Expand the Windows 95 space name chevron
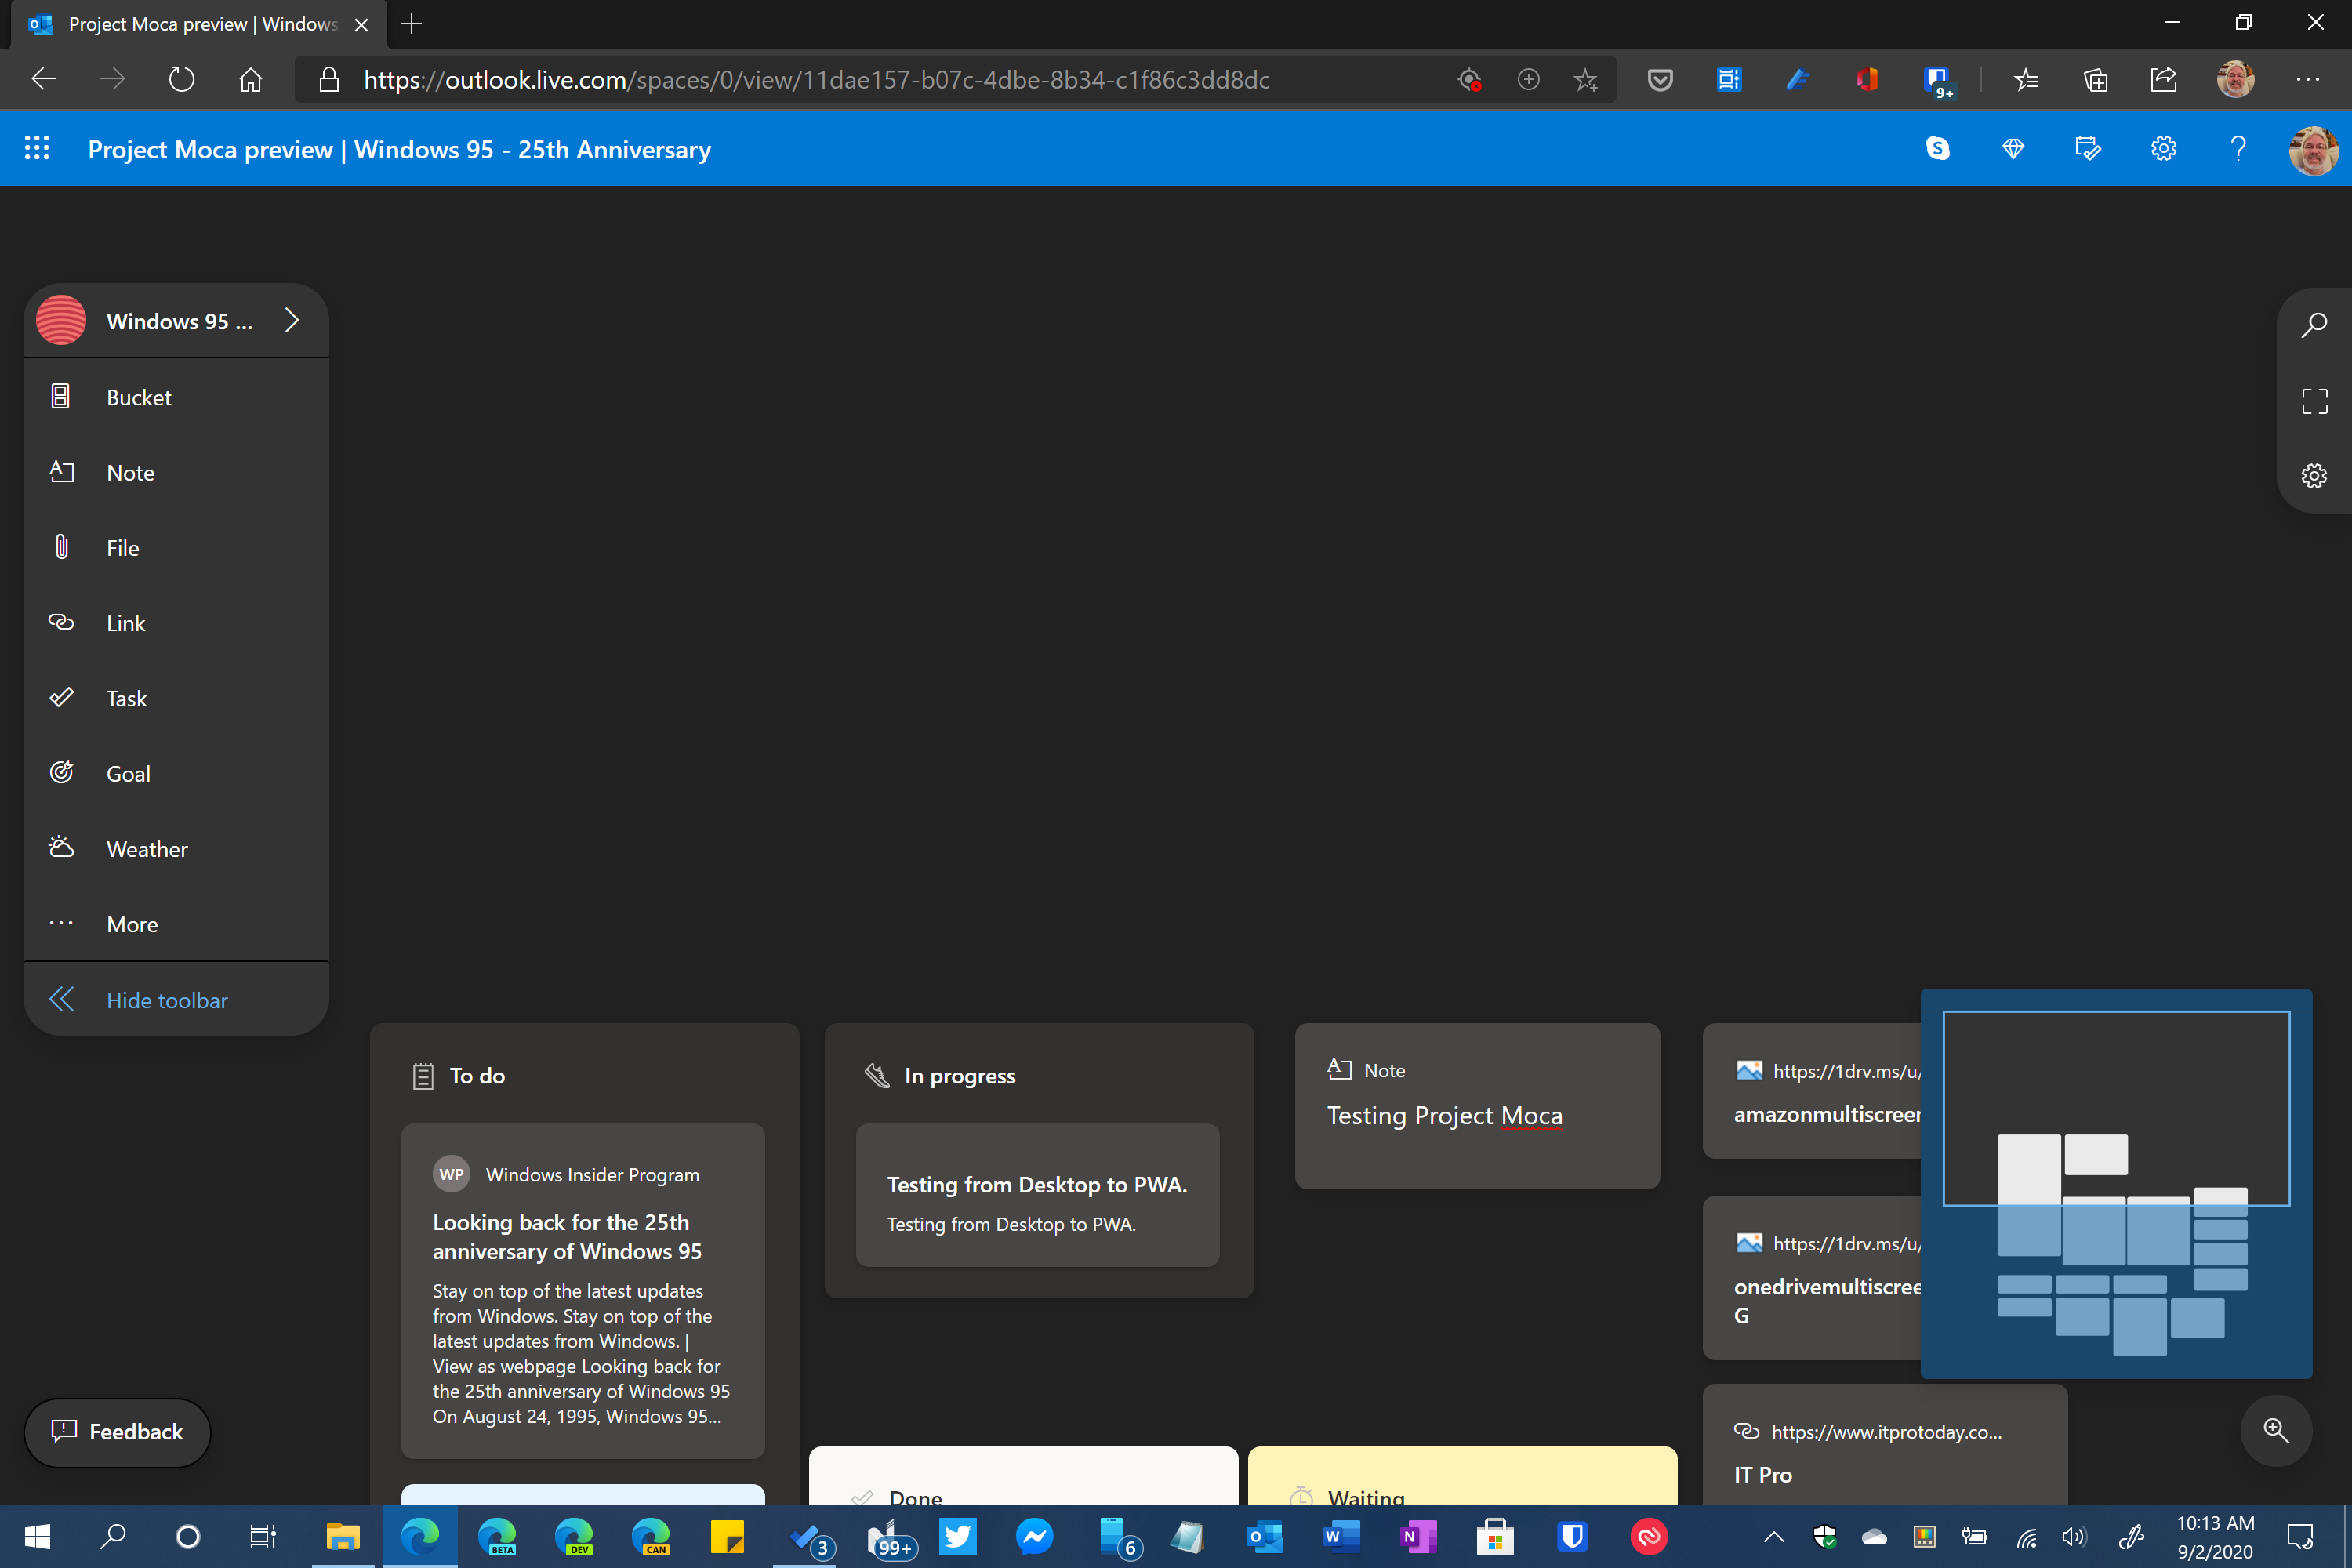 click(x=292, y=320)
